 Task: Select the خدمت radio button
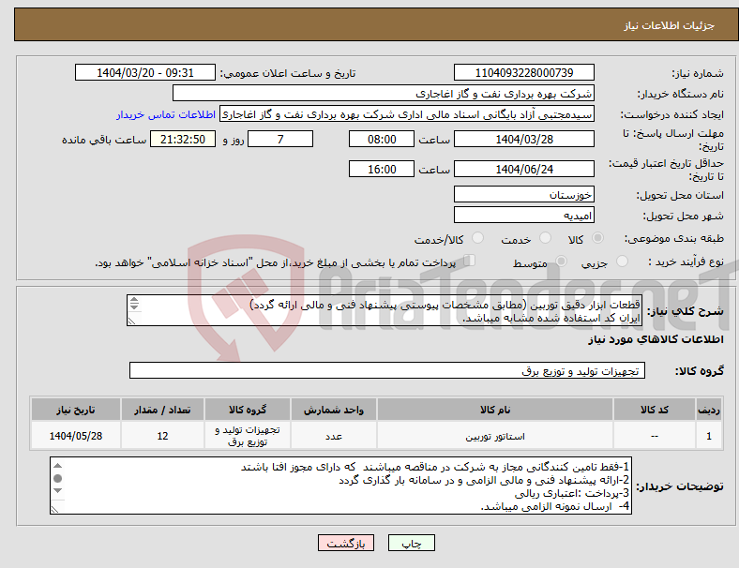pyautogui.click(x=545, y=238)
